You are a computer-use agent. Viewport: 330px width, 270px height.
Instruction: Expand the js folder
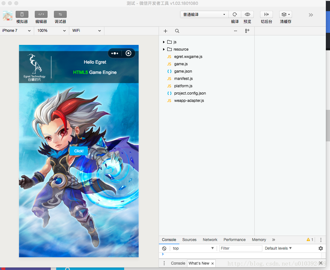pos(164,42)
